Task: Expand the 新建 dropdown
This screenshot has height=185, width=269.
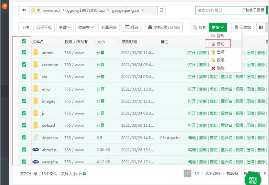Action: 65,27
